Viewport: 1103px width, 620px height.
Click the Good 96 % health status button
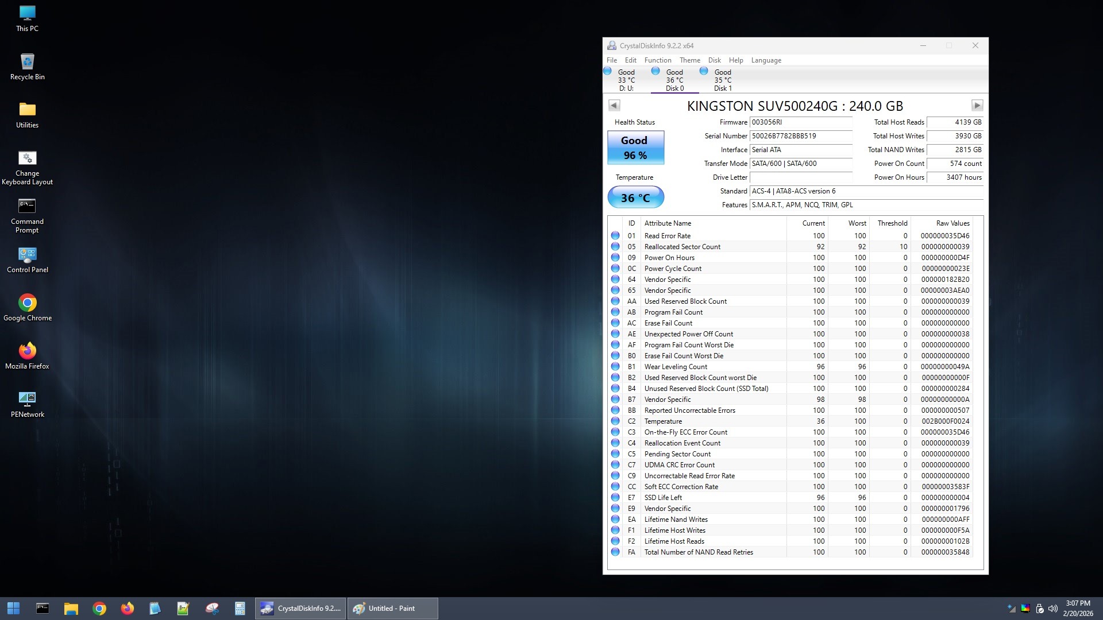pos(635,148)
